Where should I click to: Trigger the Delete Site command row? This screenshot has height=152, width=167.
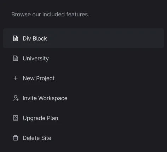click(83, 138)
